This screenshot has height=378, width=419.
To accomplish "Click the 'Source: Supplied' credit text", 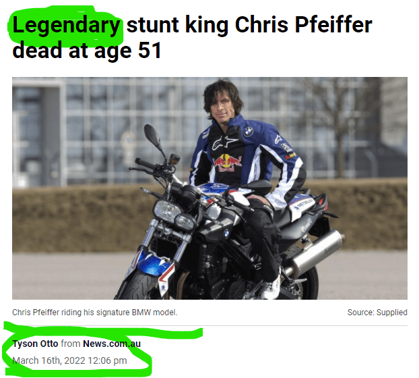I will [x=377, y=313].
